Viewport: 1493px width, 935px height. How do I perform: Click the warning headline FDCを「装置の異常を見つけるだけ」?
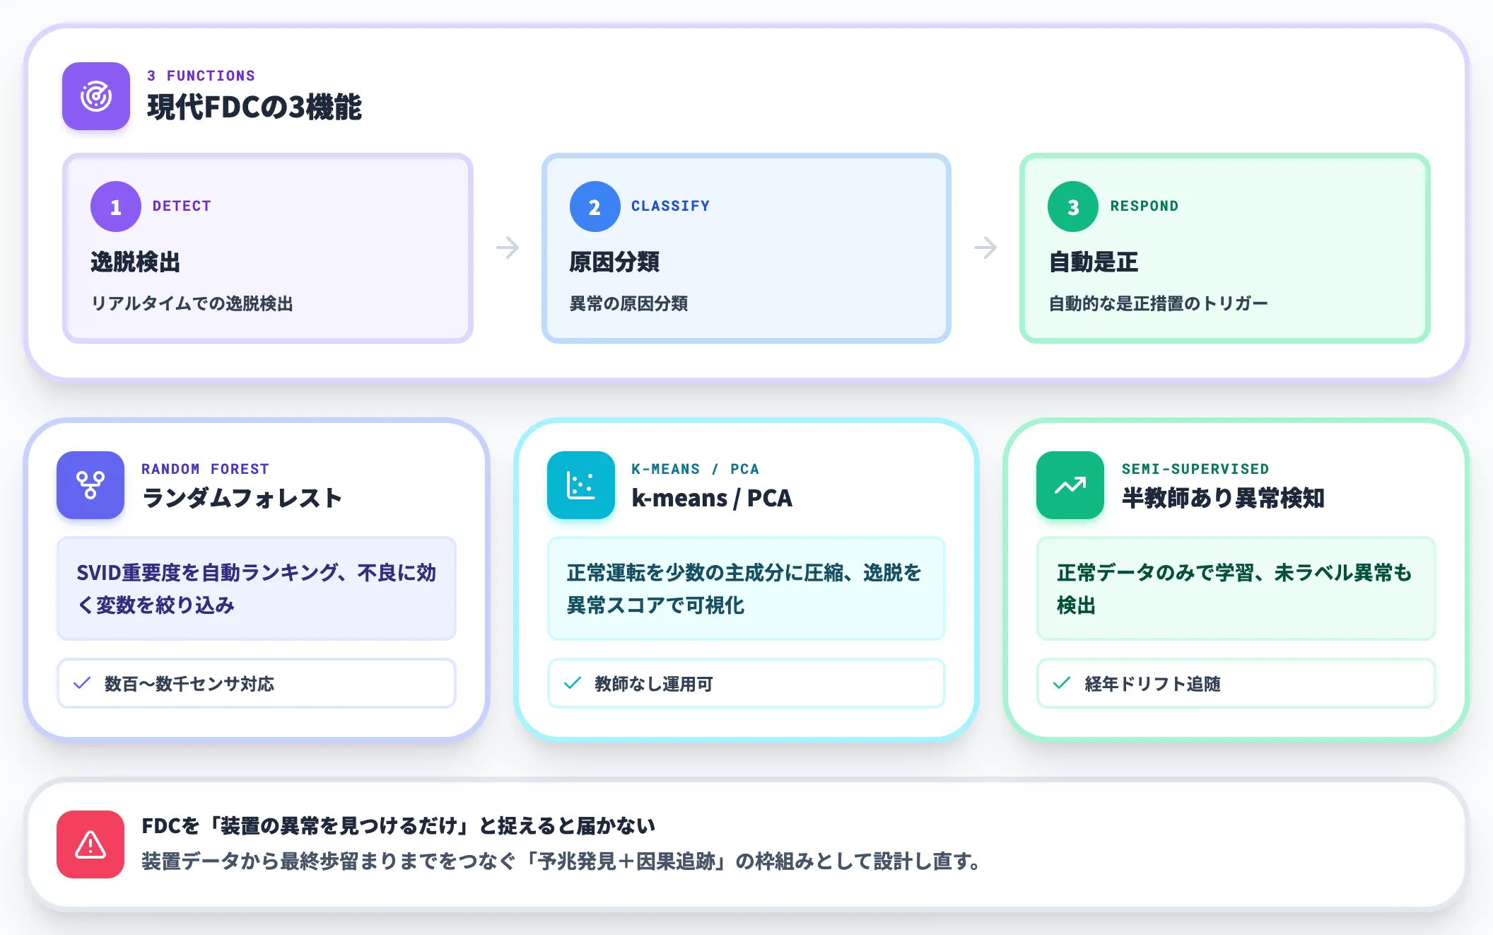398,825
